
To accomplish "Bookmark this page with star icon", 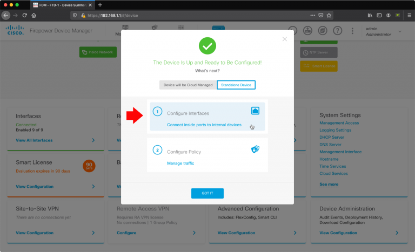I will tap(329, 15).
